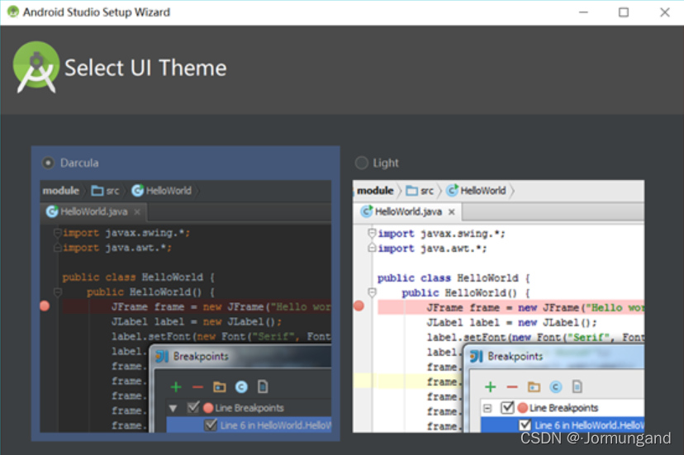Click the red remove breakpoint minus in Darcula preview
The height and width of the screenshot is (455, 684).
(x=197, y=387)
